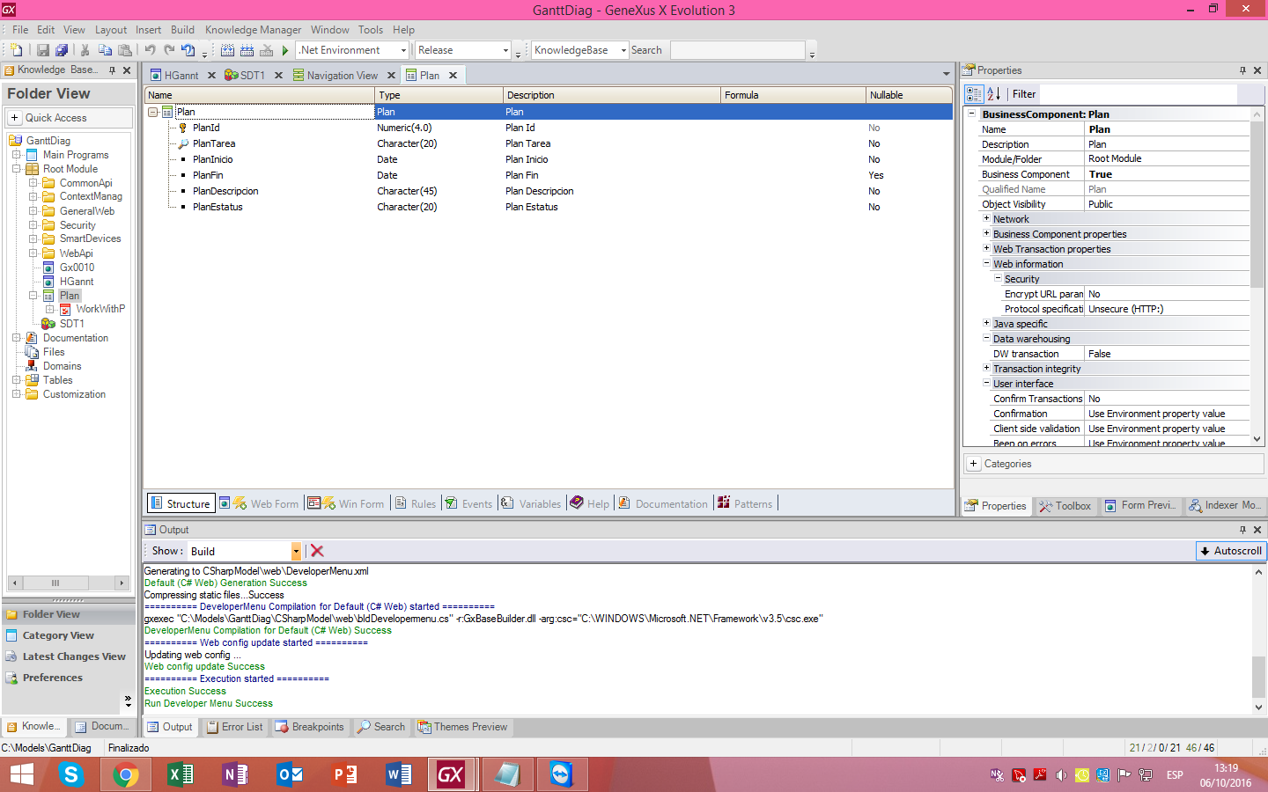Click the green Run play icon
The width and height of the screenshot is (1268, 792).
point(285,50)
